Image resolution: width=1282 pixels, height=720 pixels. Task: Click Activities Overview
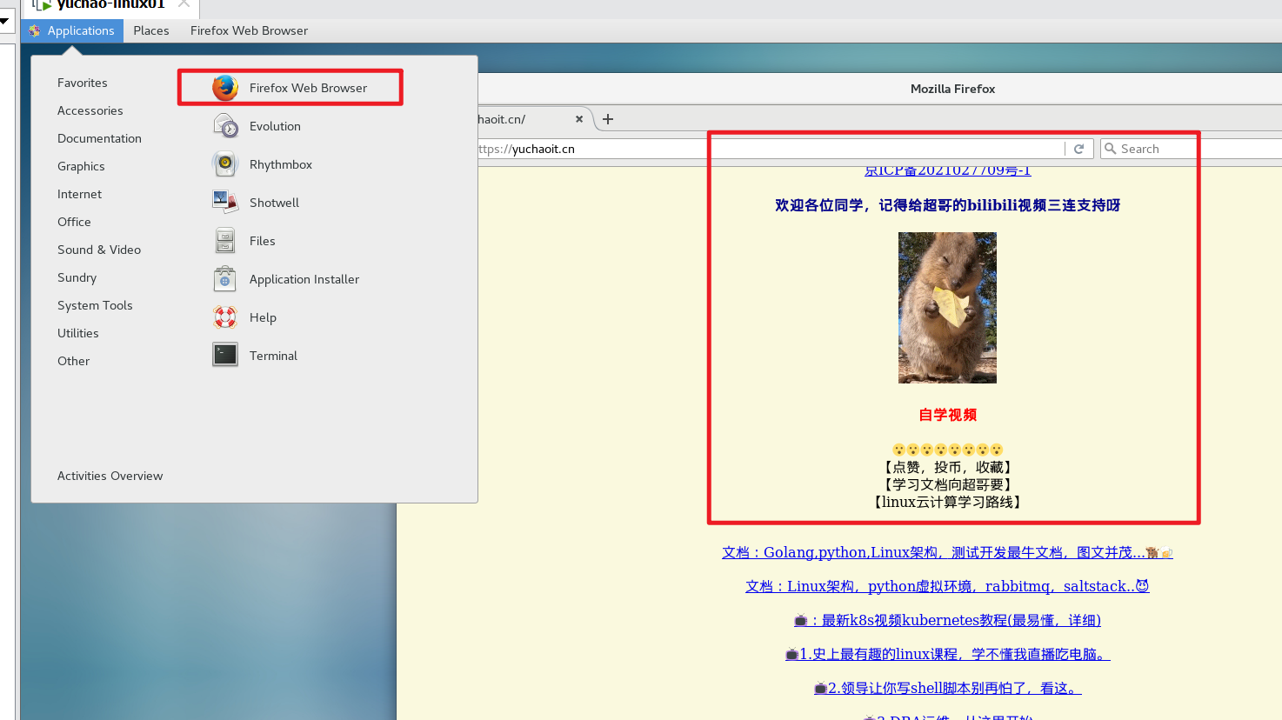click(110, 476)
